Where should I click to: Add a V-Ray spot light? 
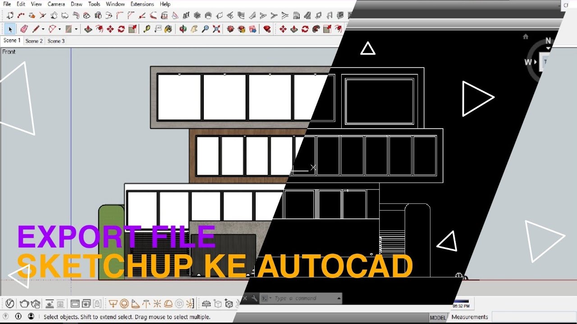click(136, 304)
